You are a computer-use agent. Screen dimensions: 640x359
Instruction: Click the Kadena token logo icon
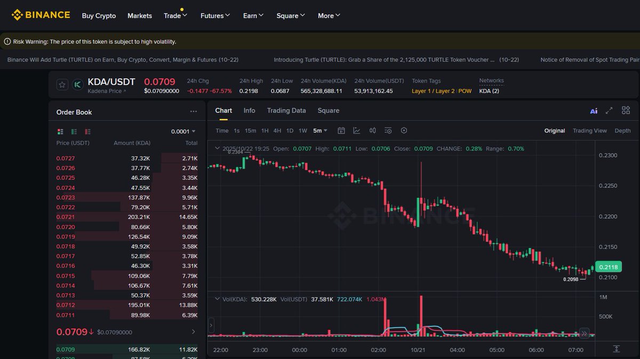77,84
